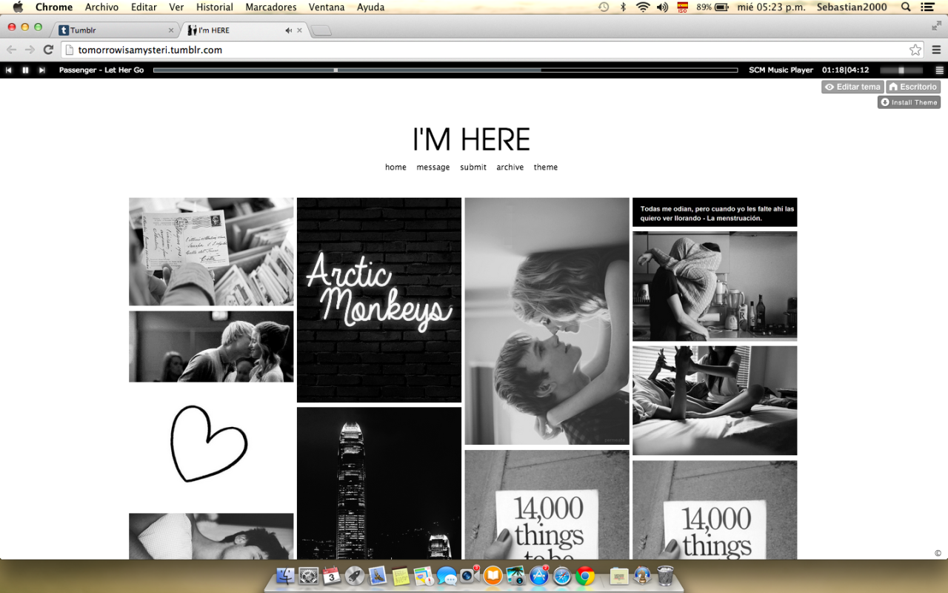This screenshot has height=593, width=948.
Task: Open the Wi-Fi status menu
Action: pyautogui.click(x=643, y=7)
